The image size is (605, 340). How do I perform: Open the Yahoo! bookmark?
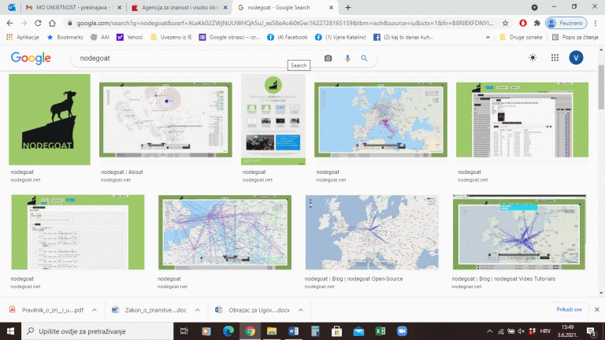click(130, 38)
